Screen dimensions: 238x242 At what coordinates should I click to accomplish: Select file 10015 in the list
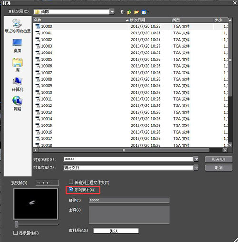47,126
